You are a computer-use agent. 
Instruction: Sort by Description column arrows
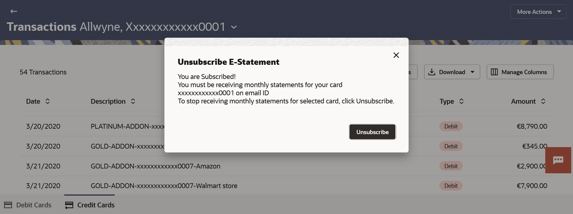(x=133, y=101)
